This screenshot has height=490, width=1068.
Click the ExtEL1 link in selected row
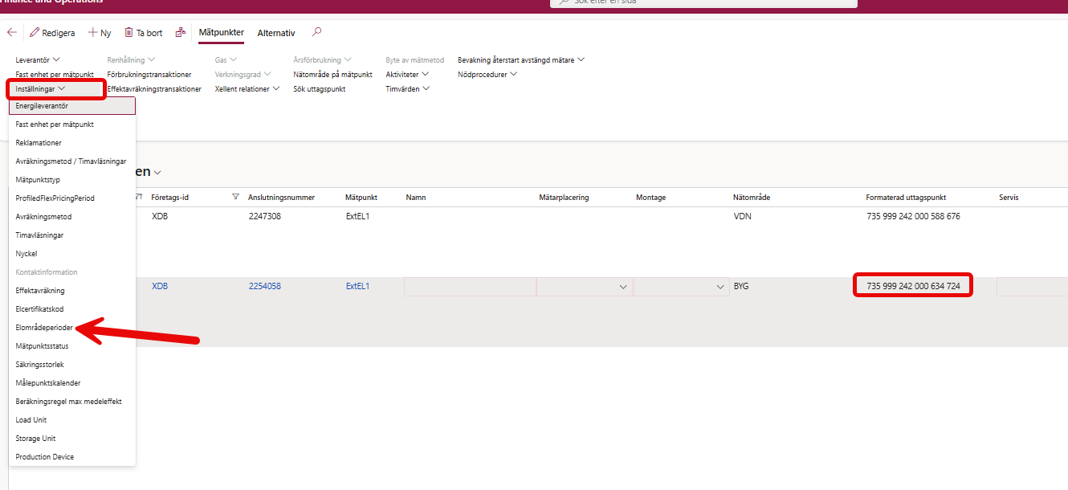coord(357,286)
